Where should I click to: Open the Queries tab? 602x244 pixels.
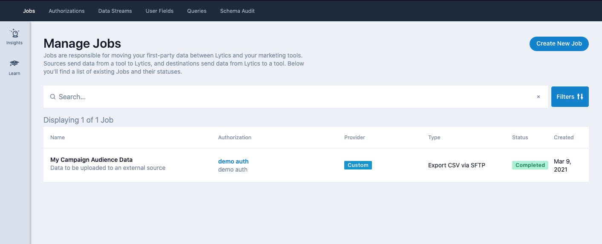point(197,11)
